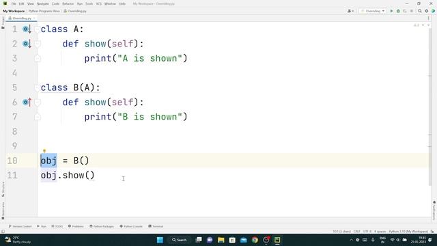
Task: Collapse class A fold toggle on line 1
Action: [38, 29]
